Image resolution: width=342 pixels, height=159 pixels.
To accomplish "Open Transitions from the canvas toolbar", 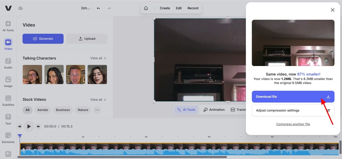I will (x=238, y=110).
